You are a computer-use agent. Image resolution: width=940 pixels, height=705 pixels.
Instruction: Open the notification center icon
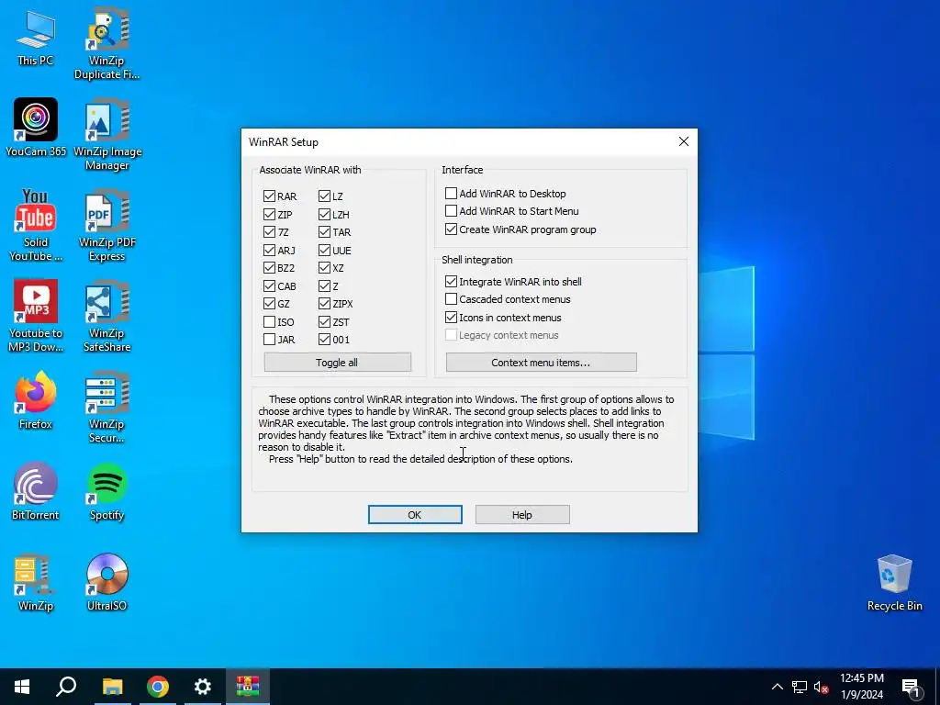tap(911, 687)
